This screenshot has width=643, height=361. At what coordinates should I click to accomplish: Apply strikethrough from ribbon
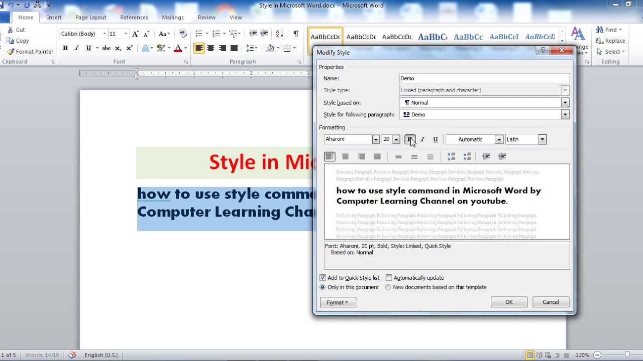click(106, 48)
